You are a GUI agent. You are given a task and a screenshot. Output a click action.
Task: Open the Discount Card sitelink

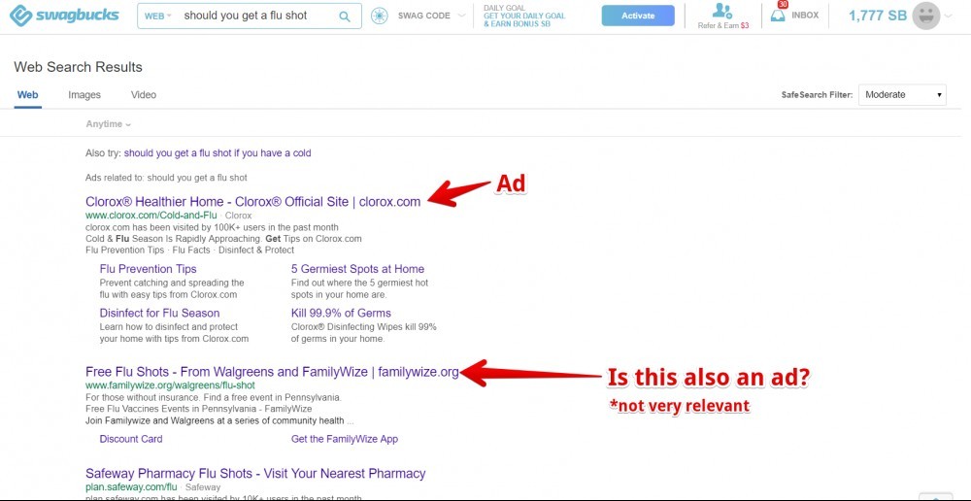[x=131, y=439]
